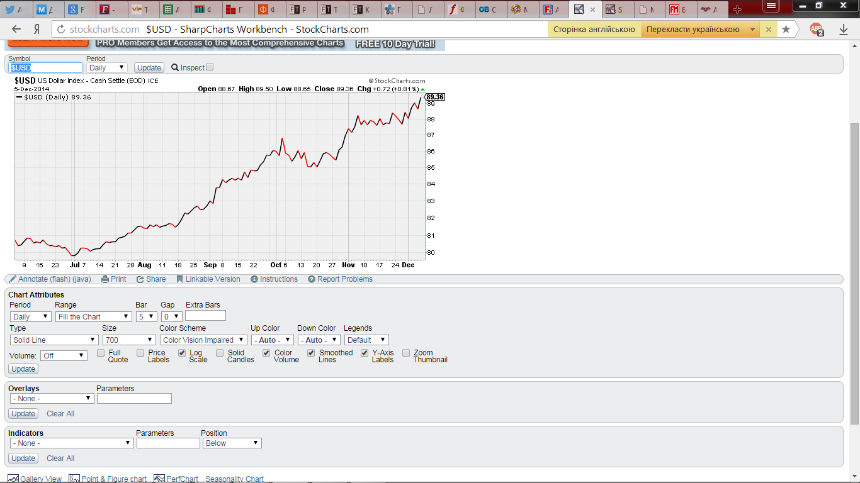This screenshot has height=483, width=860.
Task: Open the Range dropdown showing Fill the Chart
Action: coord(94,317)
